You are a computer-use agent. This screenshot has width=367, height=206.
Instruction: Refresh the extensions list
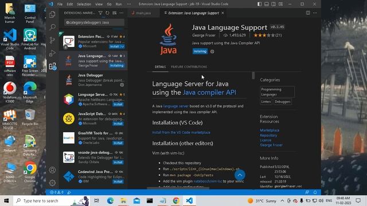coord(107,13)
